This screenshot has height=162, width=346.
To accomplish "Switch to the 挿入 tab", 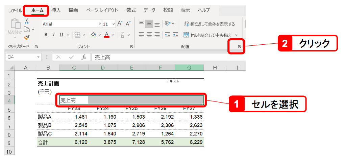I will pyautogui.click(x=56, y=10).
